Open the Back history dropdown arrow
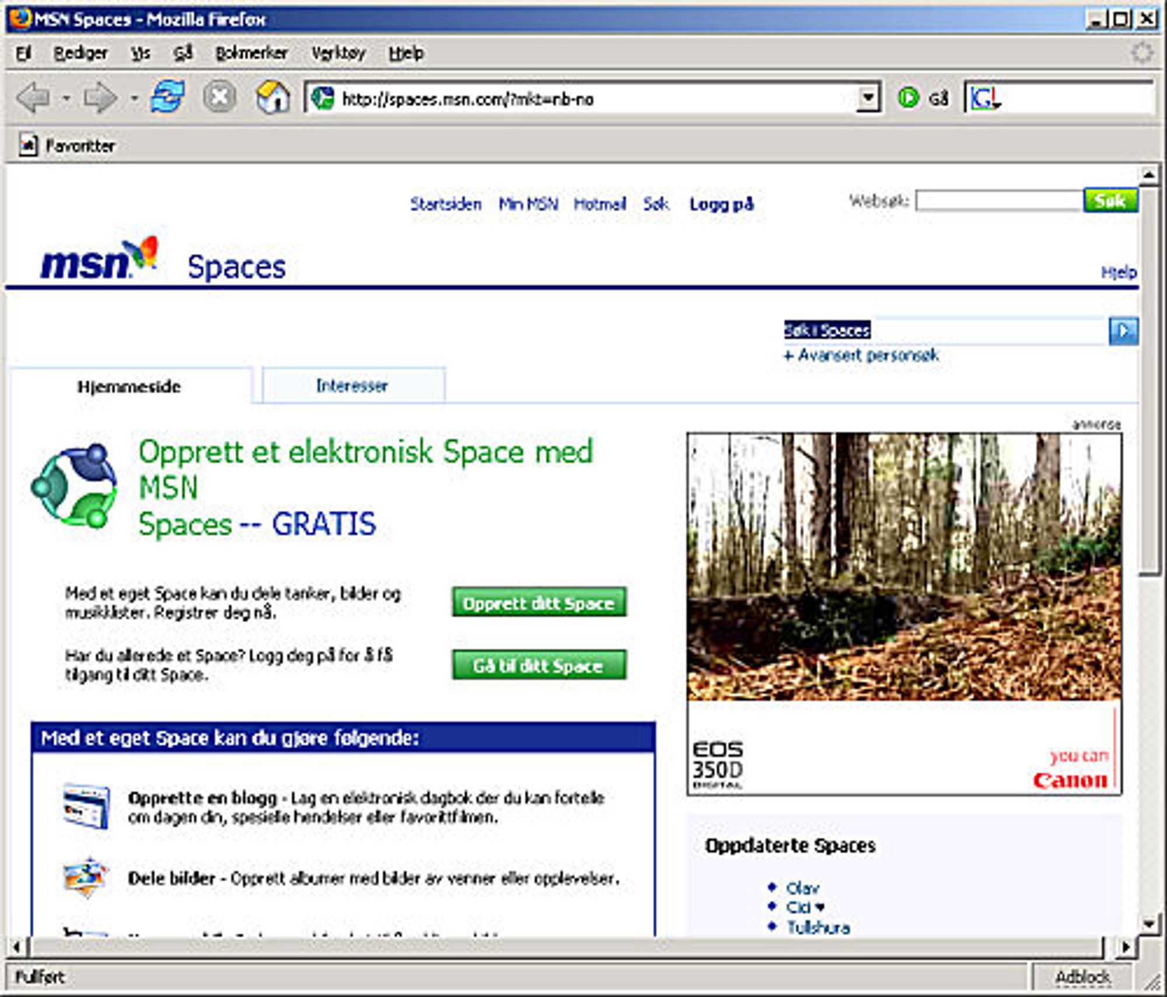 pos(66,98)
